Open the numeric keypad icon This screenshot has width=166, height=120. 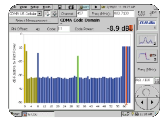tap(157, 81)
